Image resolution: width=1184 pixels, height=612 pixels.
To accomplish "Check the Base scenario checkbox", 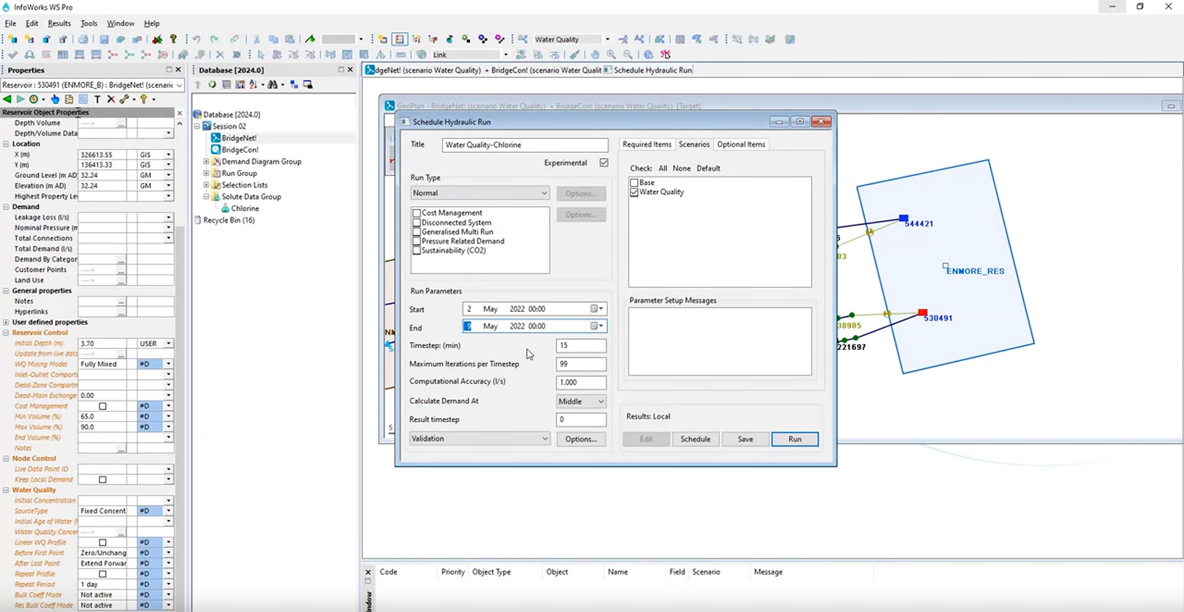I will [634, 183].
